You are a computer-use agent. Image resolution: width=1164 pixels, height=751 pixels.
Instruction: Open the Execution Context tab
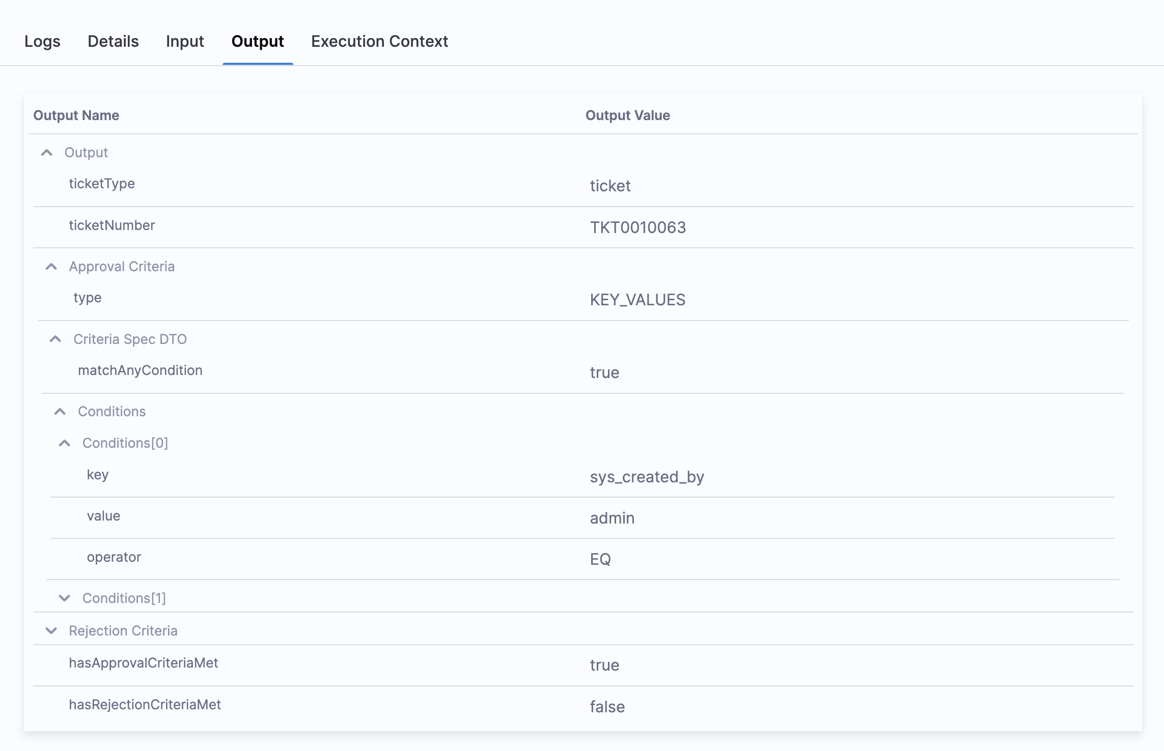(x=379, y=41)
